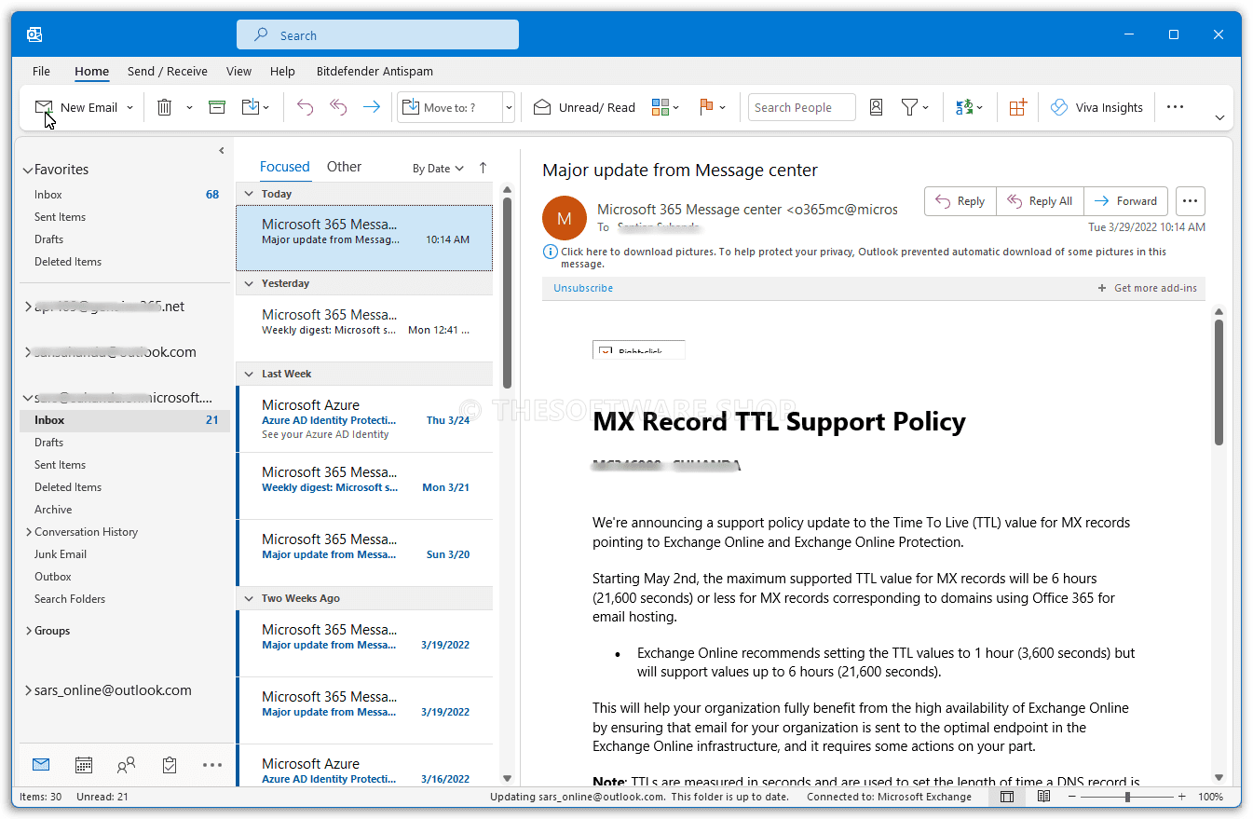Open the Send / Receive tab
Image resolution: width=1253 pixels, height=819 pixels.
(168, 71)
